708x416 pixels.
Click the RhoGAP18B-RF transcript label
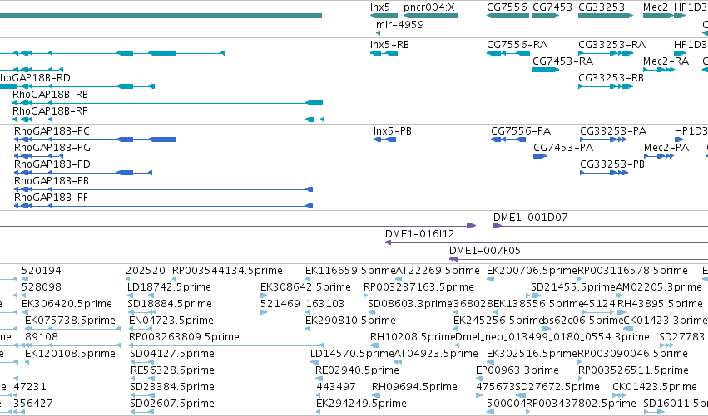click(50, 111)
